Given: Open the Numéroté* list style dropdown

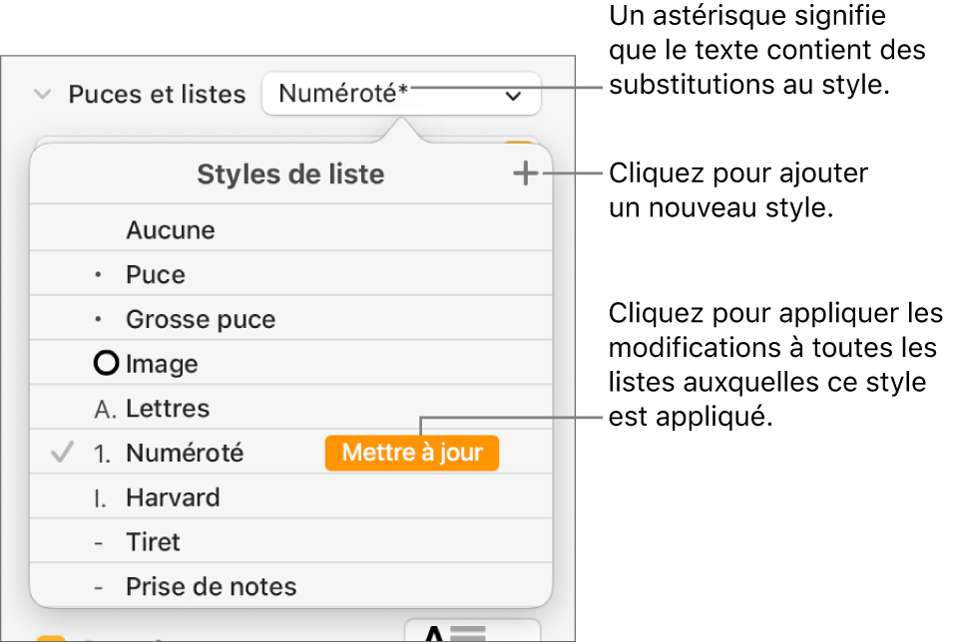Looking at the screenshot, I should pos(401,94).
